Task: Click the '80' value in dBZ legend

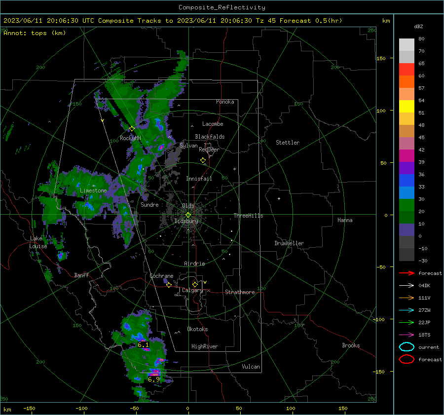Action: click(x=421, y=39)
